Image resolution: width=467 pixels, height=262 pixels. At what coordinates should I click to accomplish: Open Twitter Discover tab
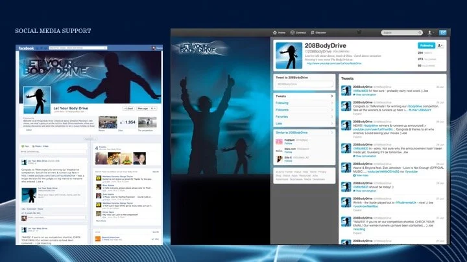point(318,33)
